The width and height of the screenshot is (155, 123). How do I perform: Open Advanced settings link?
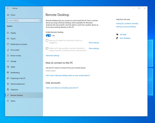pos(52,56)
